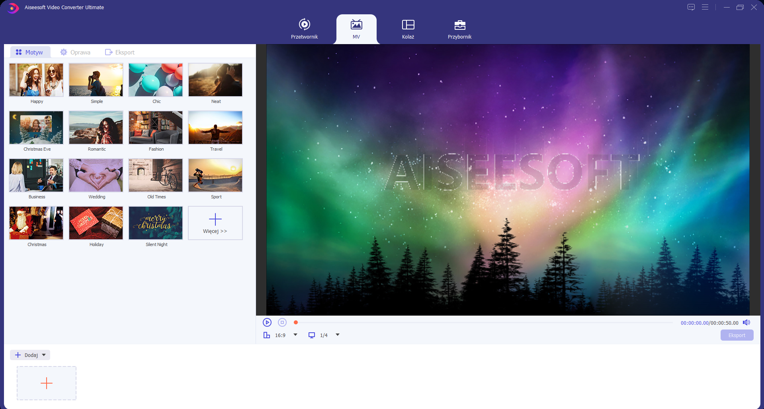Switch to the MV tab
764x409 pixels.
click(356, 29)
